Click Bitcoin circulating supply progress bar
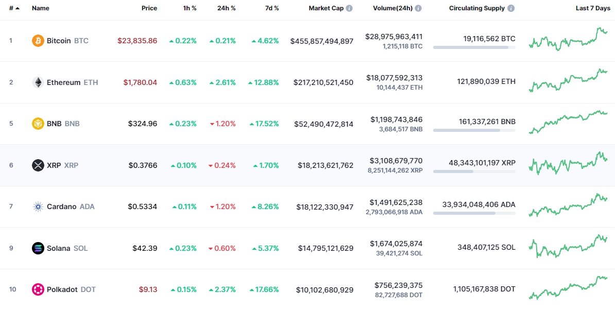 474,47
